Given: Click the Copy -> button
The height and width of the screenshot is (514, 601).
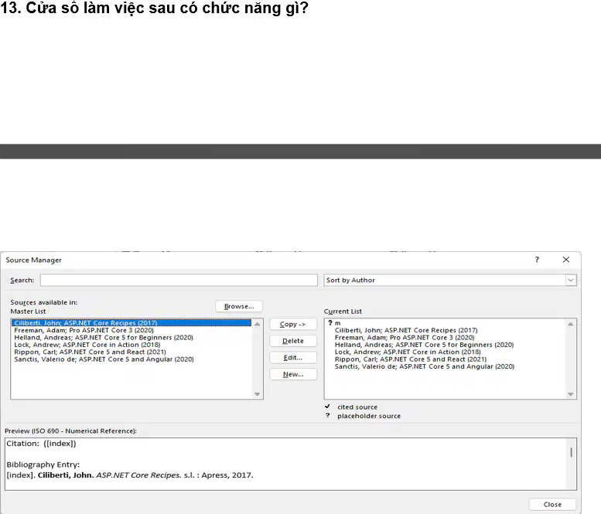Looking at the screenshot, I should point(293,324).
